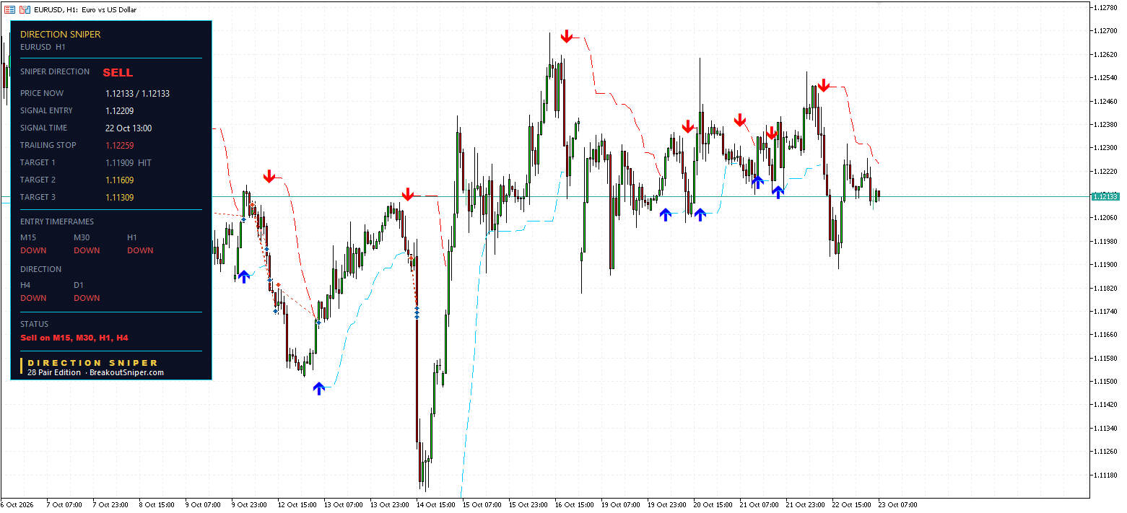This screenshot has width=1127, height=513.
Task: Click the 1.12780 price axis label
Action: [x=1106, y=7]
